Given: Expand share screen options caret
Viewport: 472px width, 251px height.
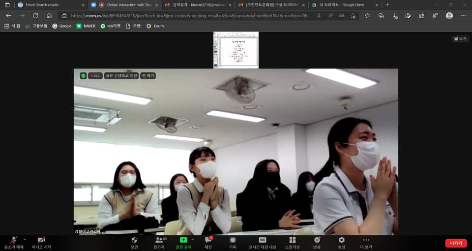Looking at the screenshot, I should pyautogui.click(x=193, y=240).
